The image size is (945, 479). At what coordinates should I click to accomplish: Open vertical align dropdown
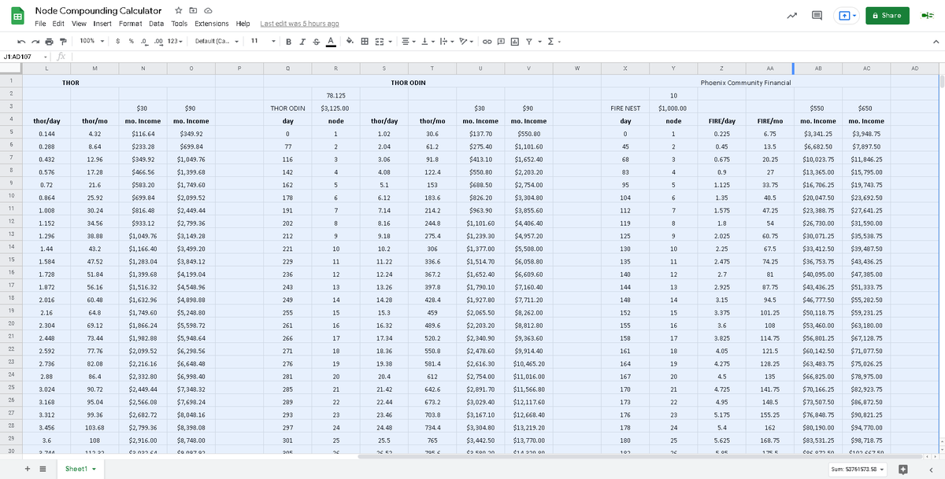point(427,41)
